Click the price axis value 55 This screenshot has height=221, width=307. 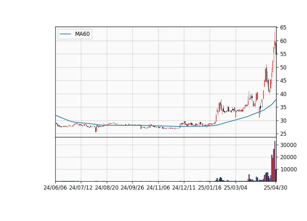coord(283,54)
